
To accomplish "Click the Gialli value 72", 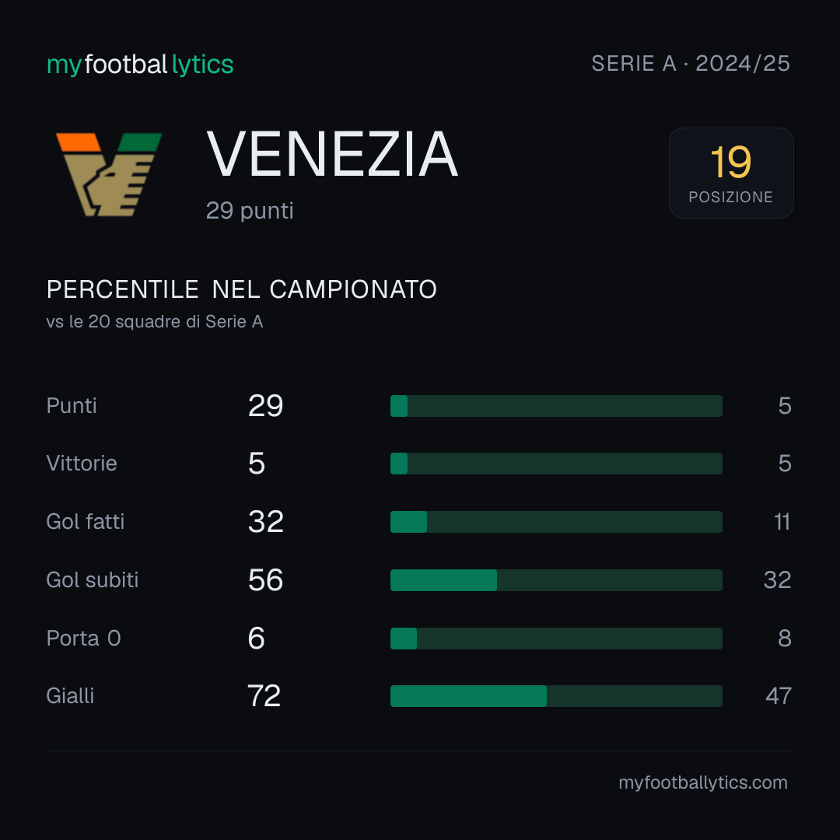I will [264, 696].
